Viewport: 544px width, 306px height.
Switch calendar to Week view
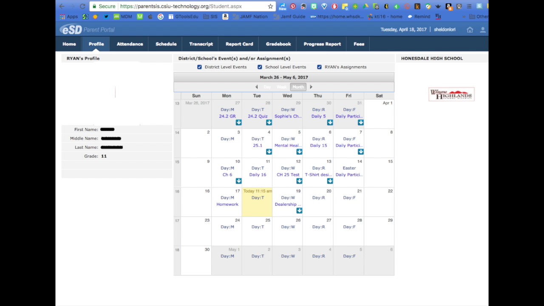pyautogui.click(x=282, y=87)
